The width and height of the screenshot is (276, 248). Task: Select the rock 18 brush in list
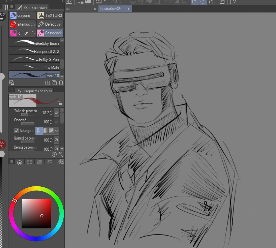point(34,75)
